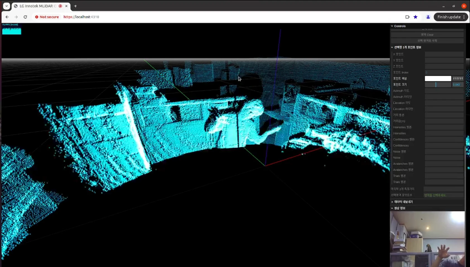The image size is (470, 267).
Task: Click the ffffff hex color field
Action: click(x=458, y=78)
